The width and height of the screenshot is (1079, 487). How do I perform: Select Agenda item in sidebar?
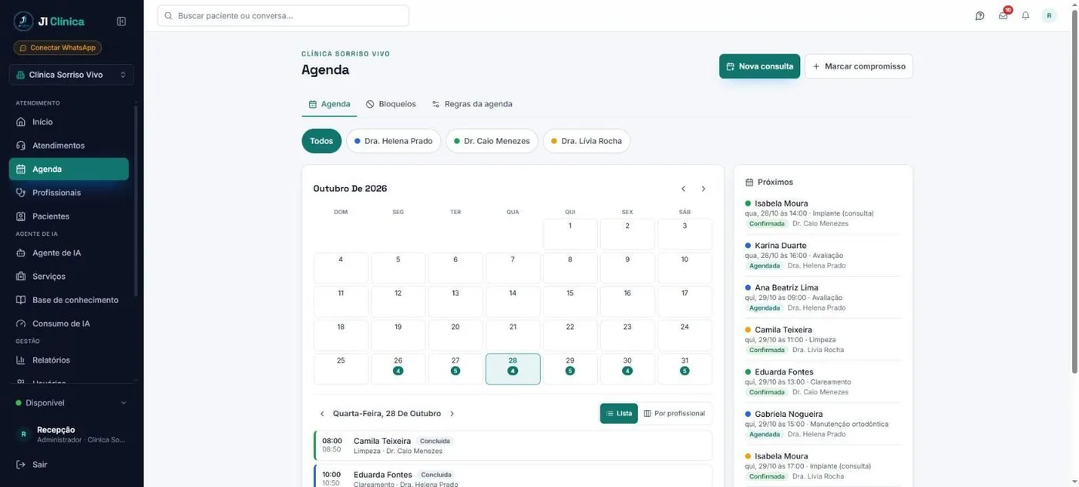pyautogui.click(x=69, y=169)
